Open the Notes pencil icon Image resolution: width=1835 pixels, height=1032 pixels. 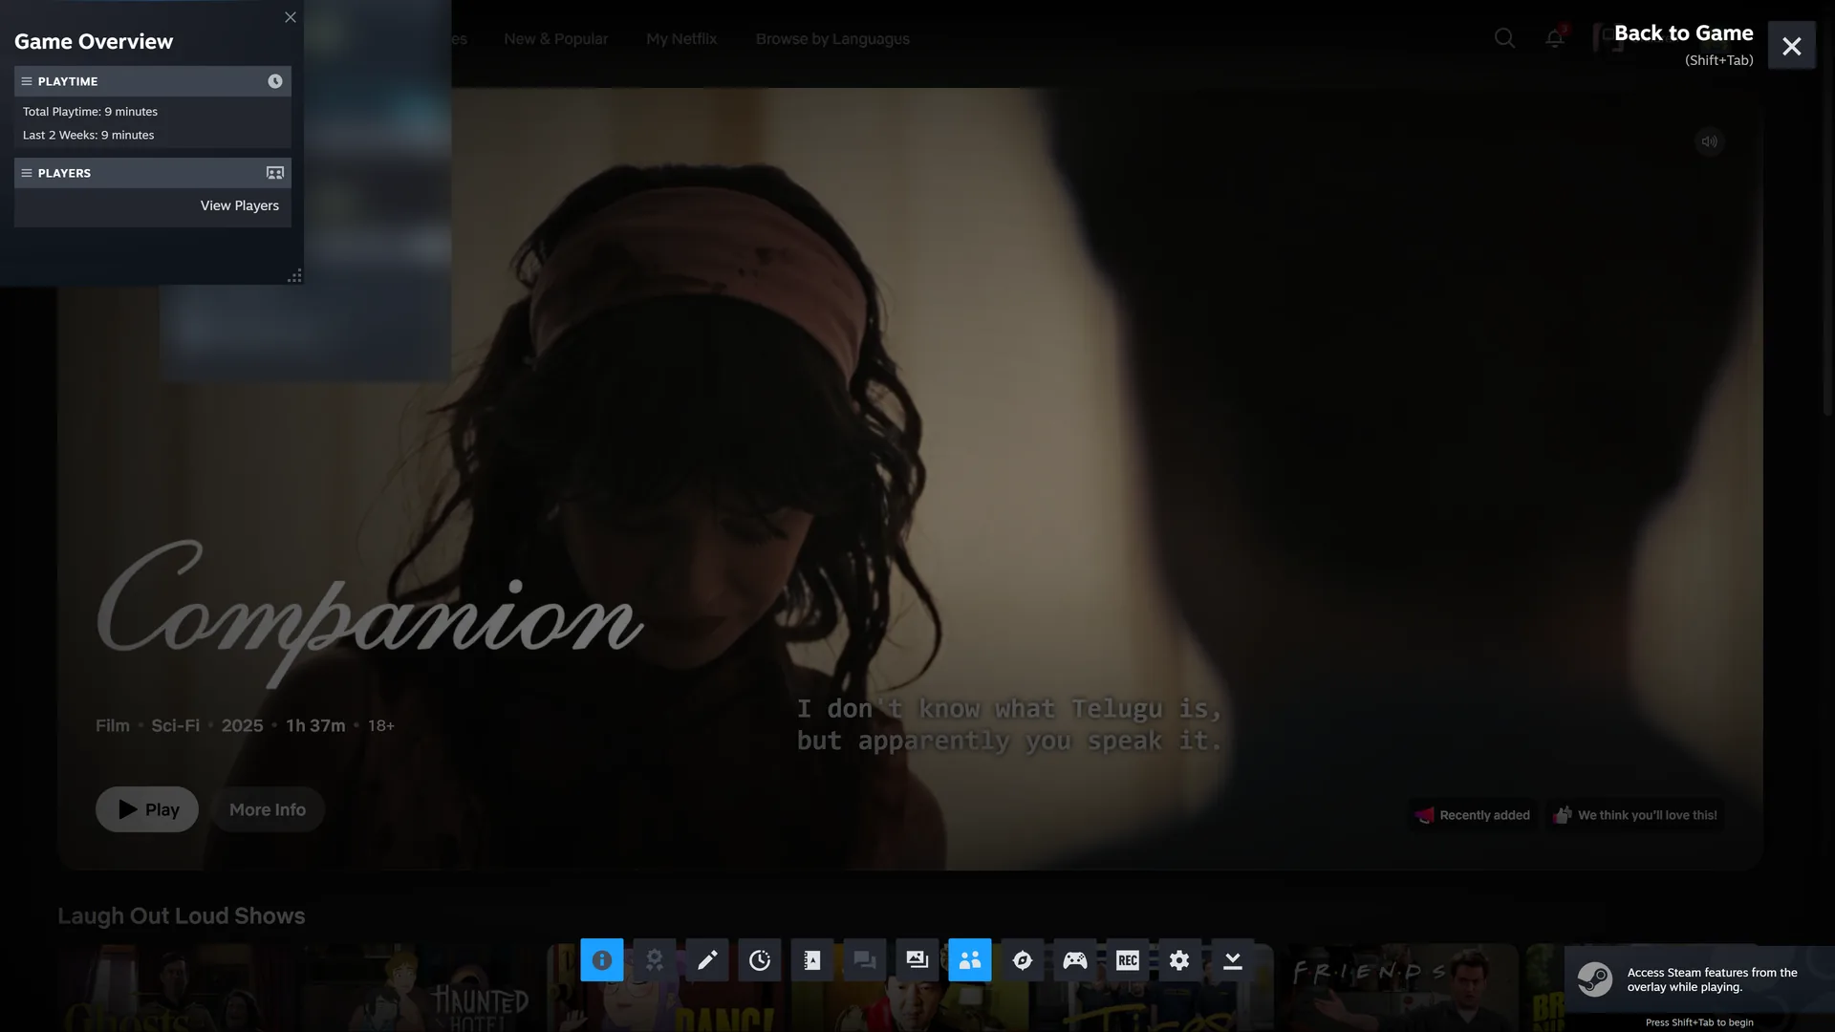pos(707,960)
